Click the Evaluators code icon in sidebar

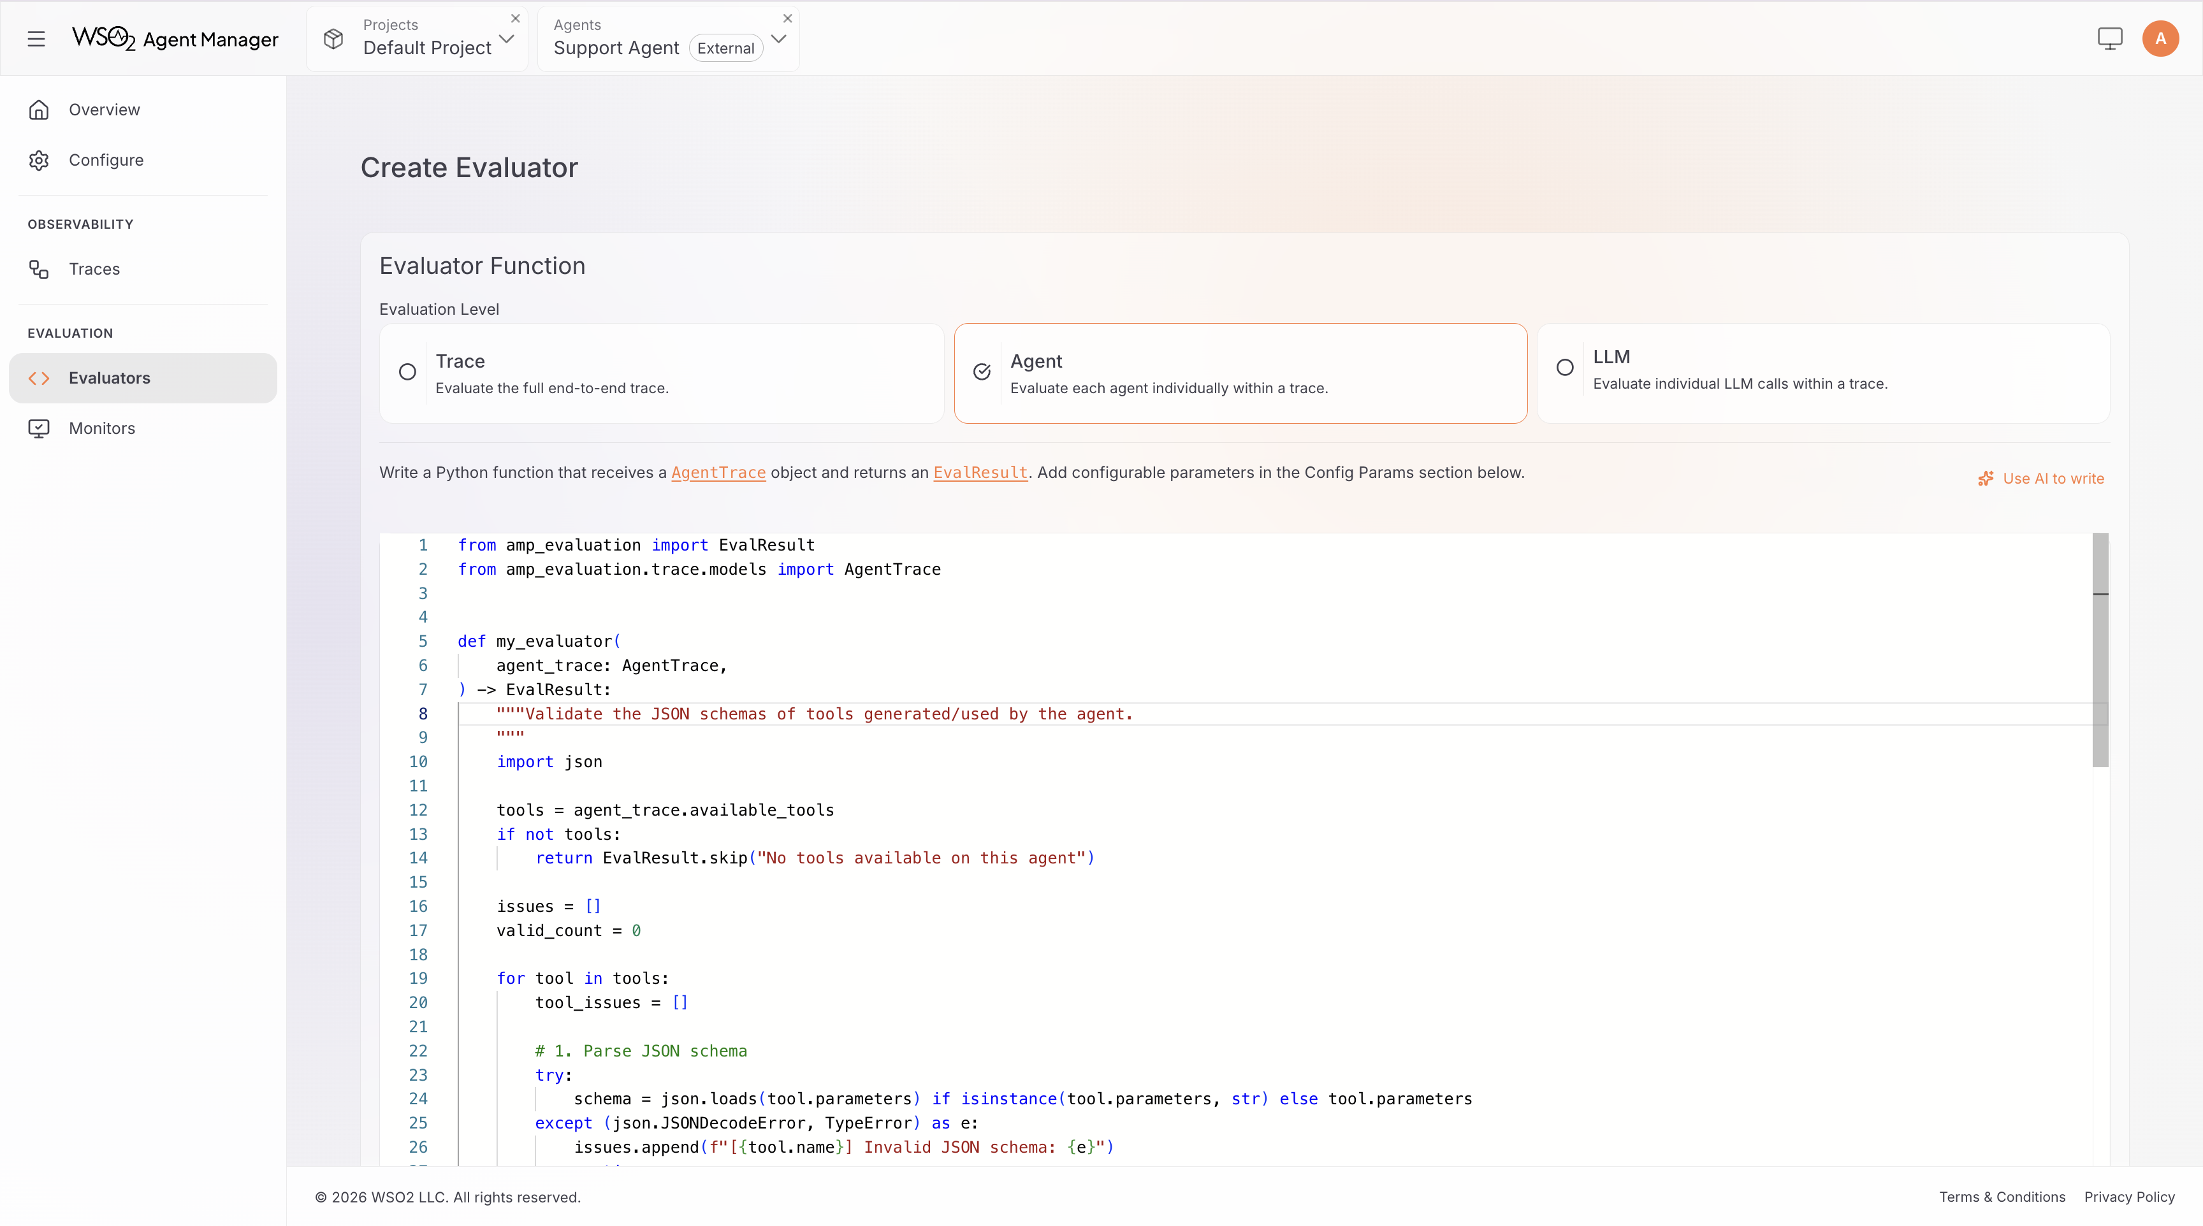pos(38,377)
